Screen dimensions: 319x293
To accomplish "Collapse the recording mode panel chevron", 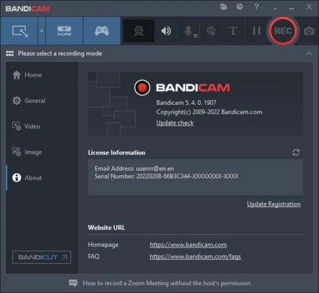I will (309, 53).
